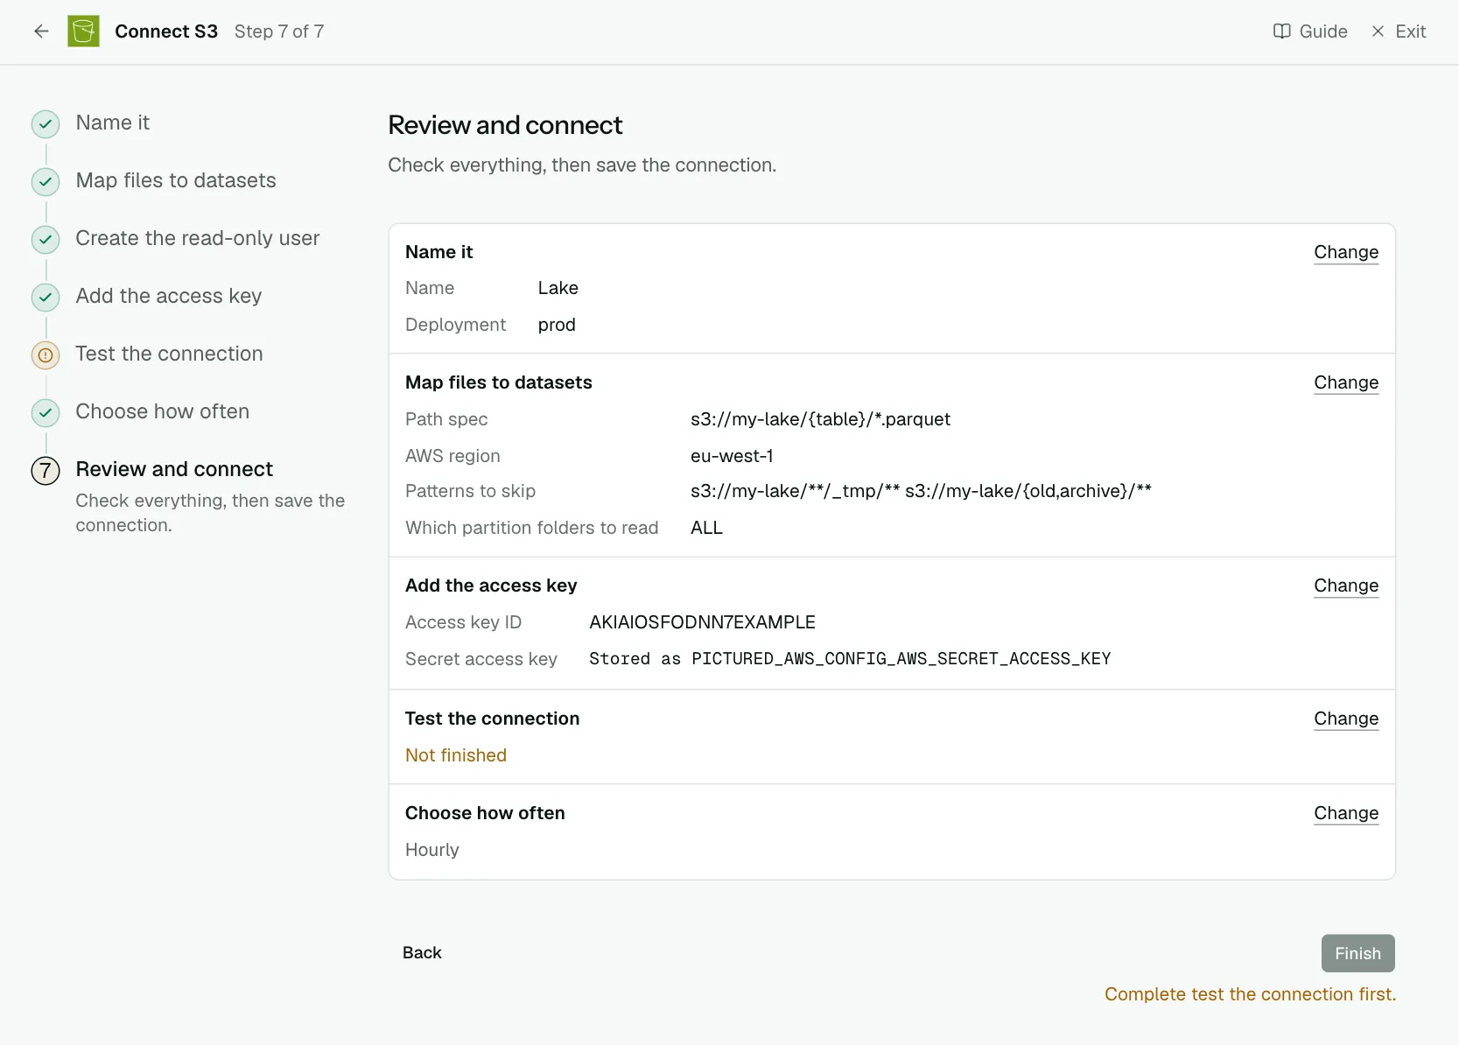The height and width of the screenshot is (1045, 1459).
Task: Open Create the read-only user step
Action: (x=198, y=238)
